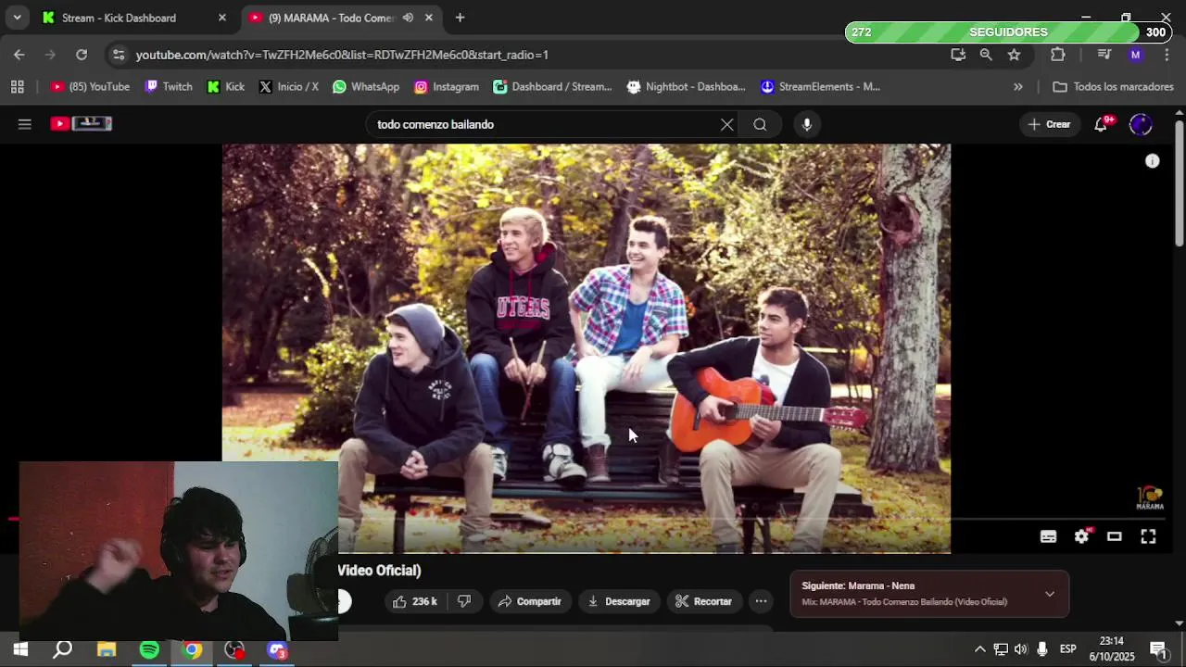Create a clip with Recortar
This screenshot has width=1186, height=667.
point(703,601)
